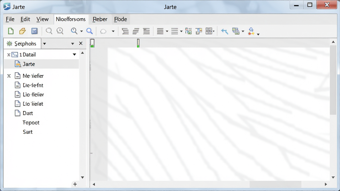The height and width of the screenshot is (191, 340).
Task: Select the Me·iiefier entry
Action: pyautogui.click(x=33, y=76)
